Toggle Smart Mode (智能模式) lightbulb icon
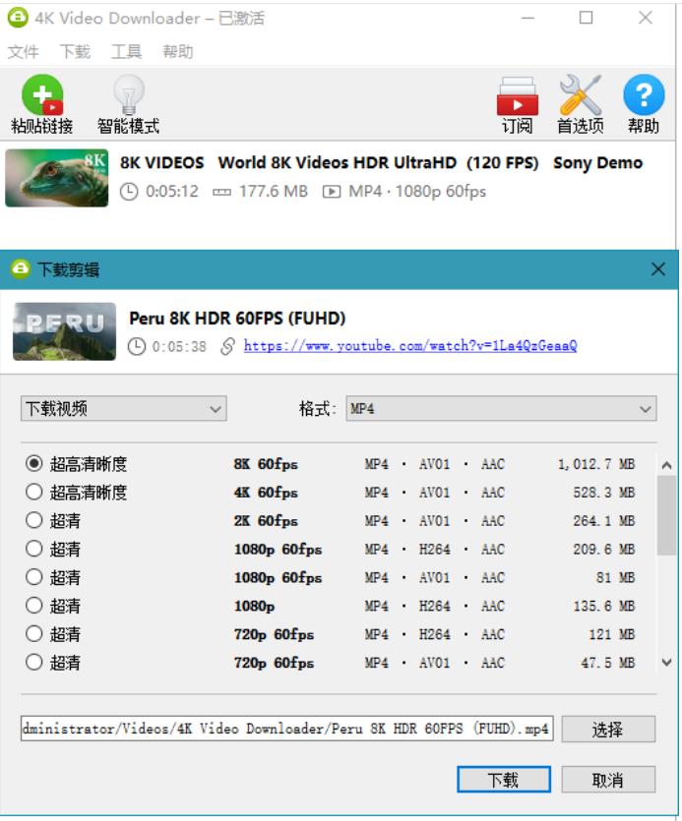The height and width of the screenshot is (821, 682). tap(129, 94)
